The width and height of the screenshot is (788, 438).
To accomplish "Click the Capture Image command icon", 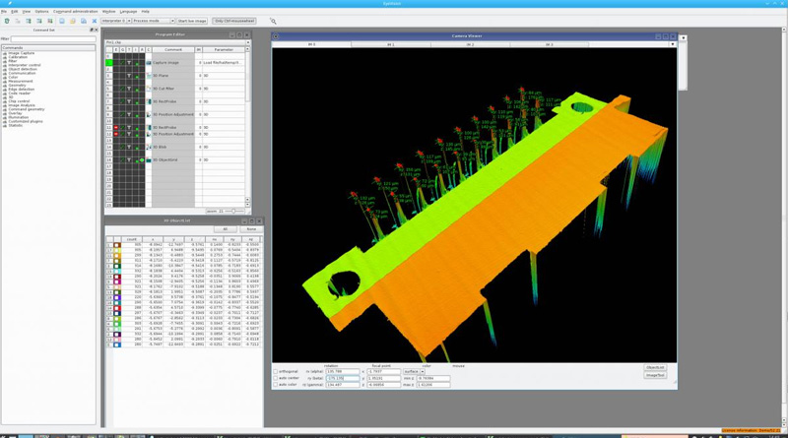I will 149,62.
